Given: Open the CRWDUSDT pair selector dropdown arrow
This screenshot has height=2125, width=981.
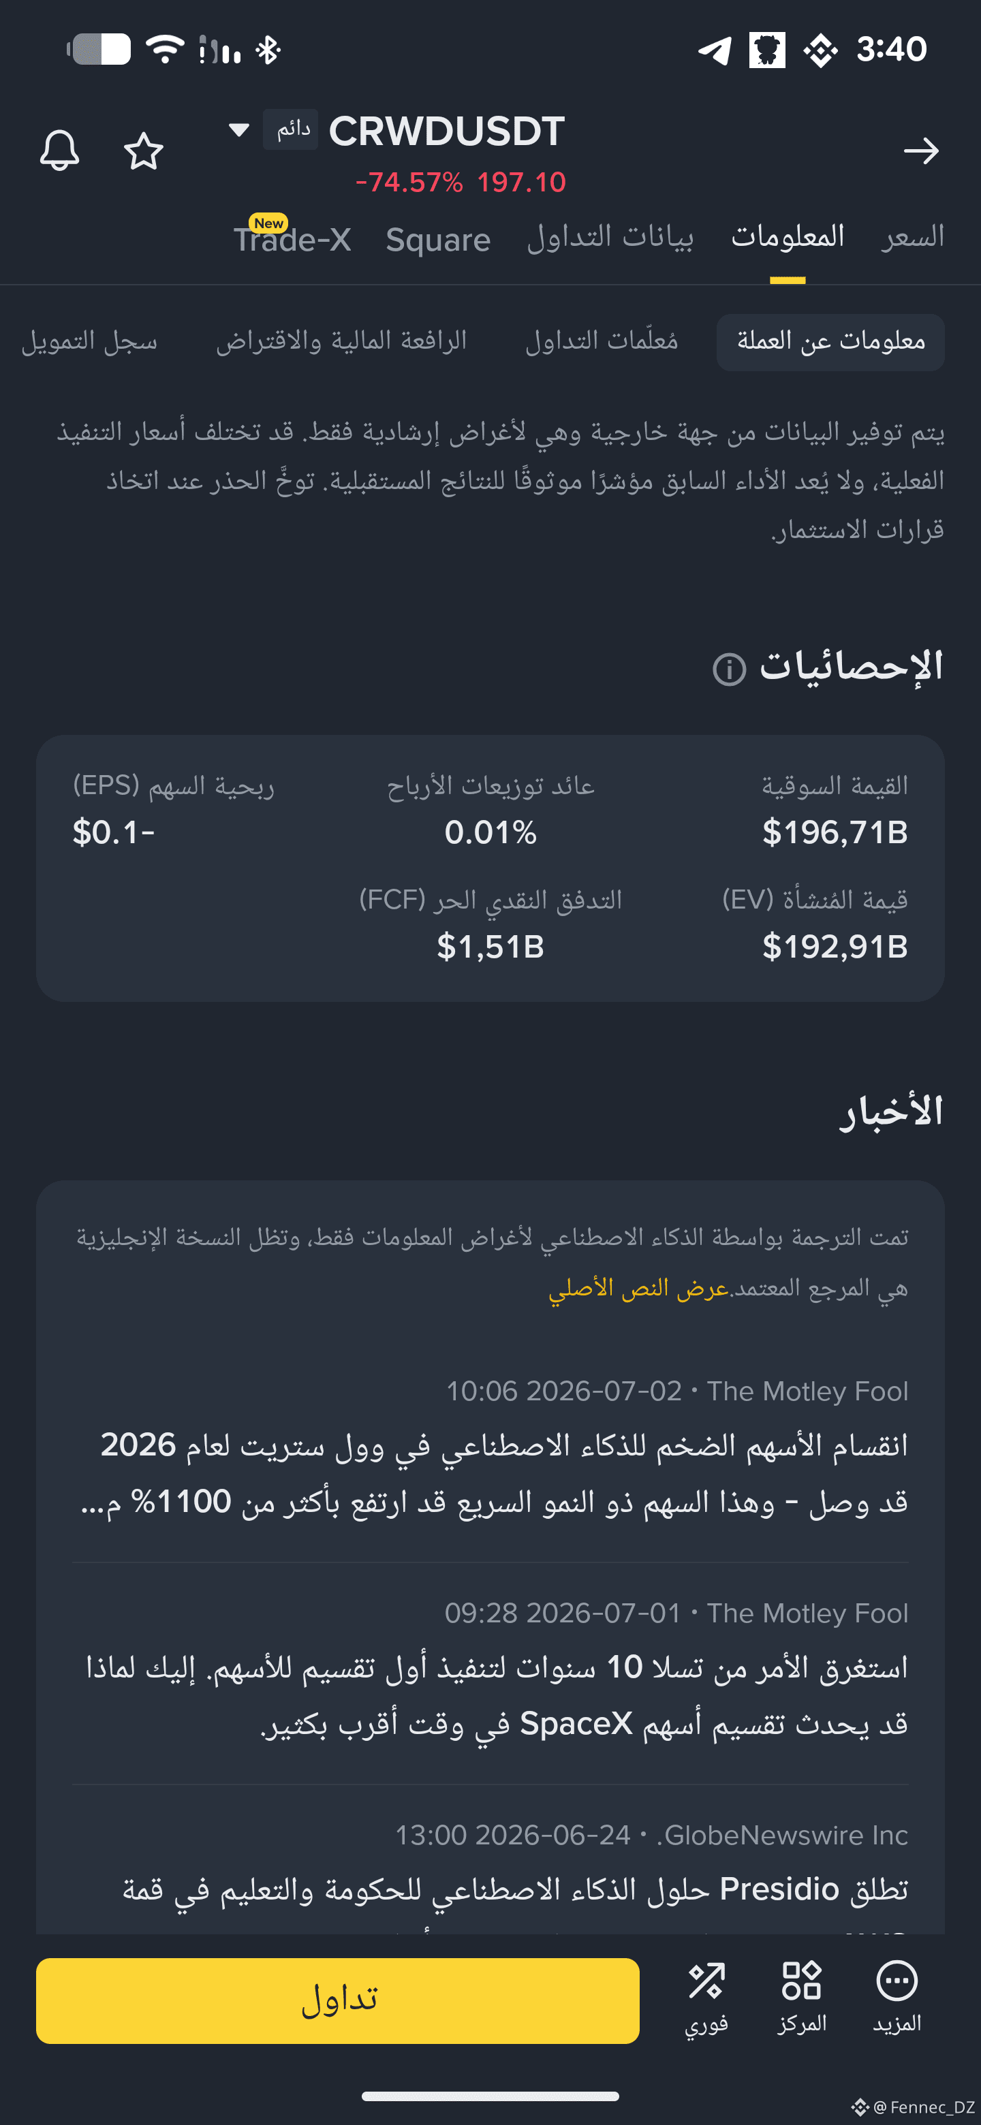Looking at the screenshot, I should [x=238, y=129].
